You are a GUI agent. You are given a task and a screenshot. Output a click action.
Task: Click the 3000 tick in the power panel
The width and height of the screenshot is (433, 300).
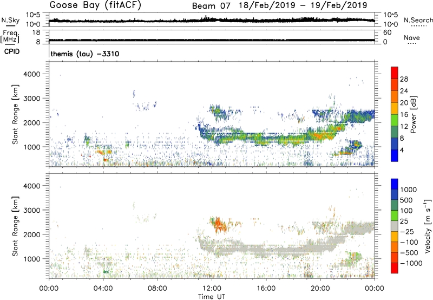[32, 99]
